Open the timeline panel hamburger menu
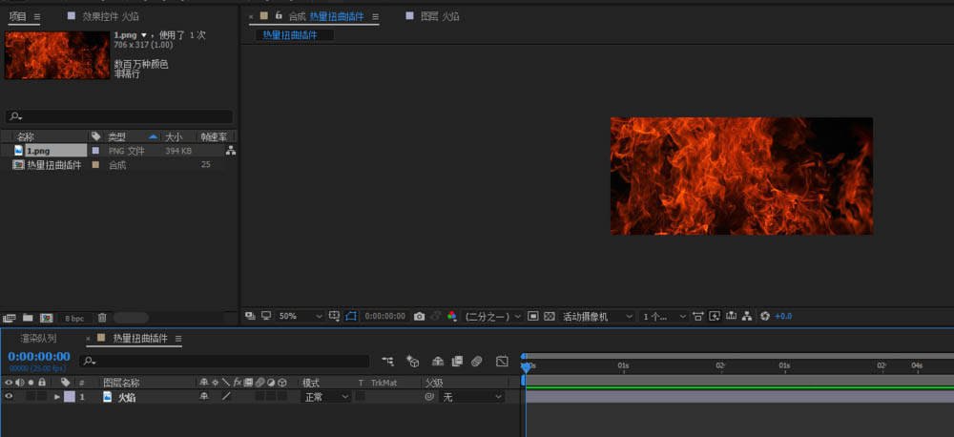954x437 pixels. coord(179,339)
